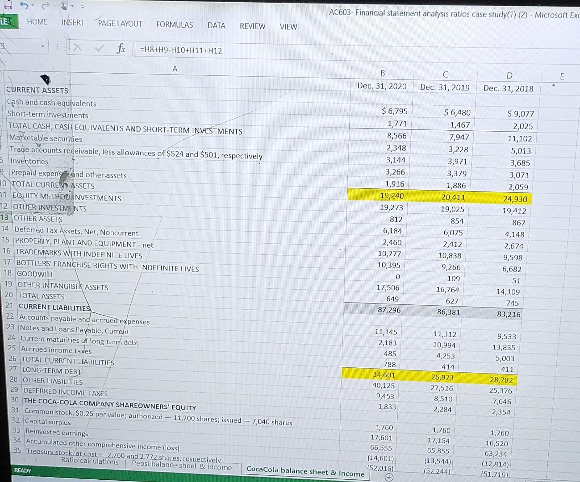Click the green FILE tab icon
This screenshot has height=482, width=580.
(9, 21)
